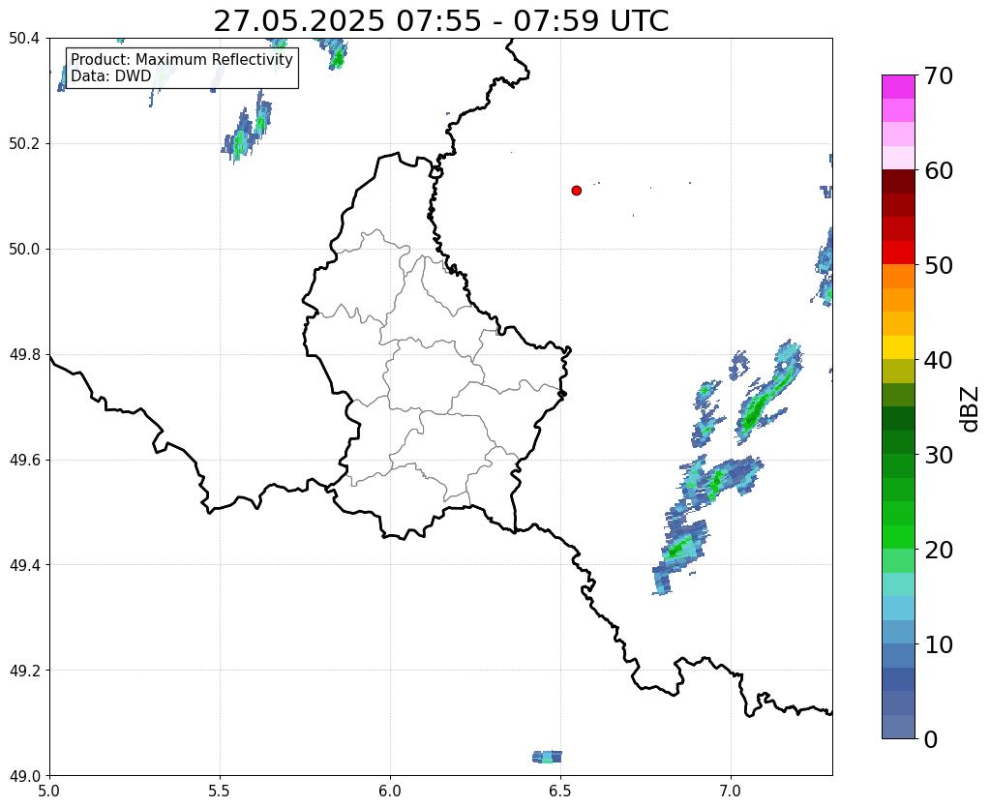This screenshot has width=990, height=807.
Task: Click longitude axis label 5.0
Action: click(x=49, y=792)
